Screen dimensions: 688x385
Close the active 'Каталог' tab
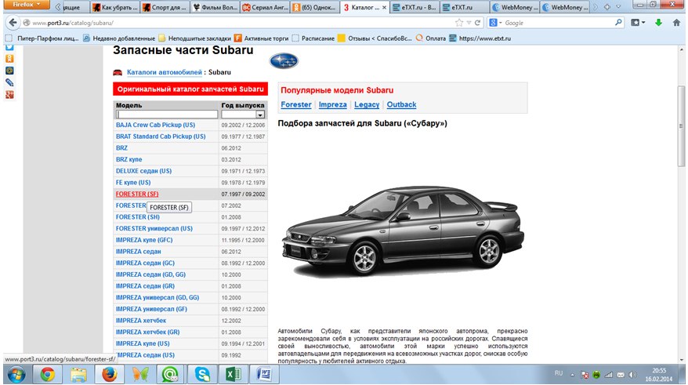(x=385, y=8)
